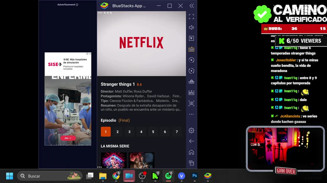Screen dimensions: 327x183
Task: Click the BlueStacks volume speaker icon
Action: [x=191, y=27]
